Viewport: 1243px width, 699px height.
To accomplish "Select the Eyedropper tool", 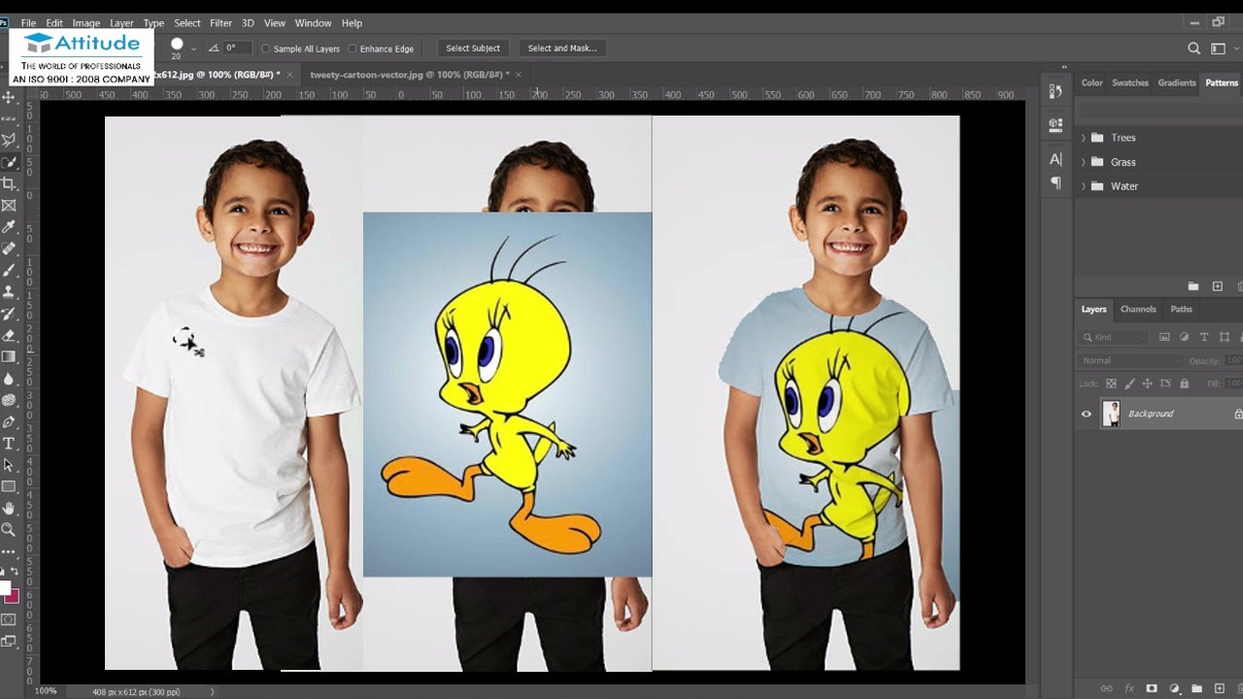I will click(9, 227).
